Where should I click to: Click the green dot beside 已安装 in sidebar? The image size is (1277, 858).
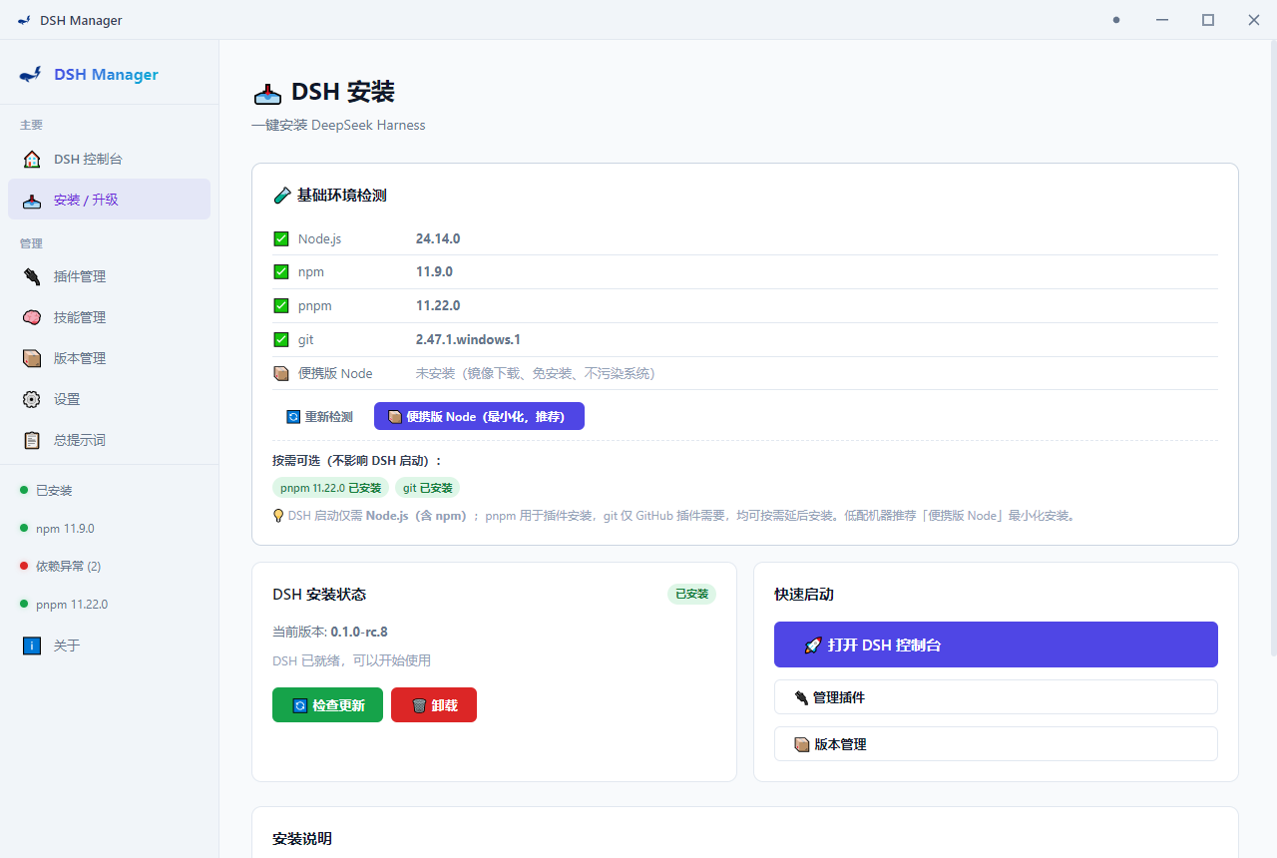(x=24, y=490)
